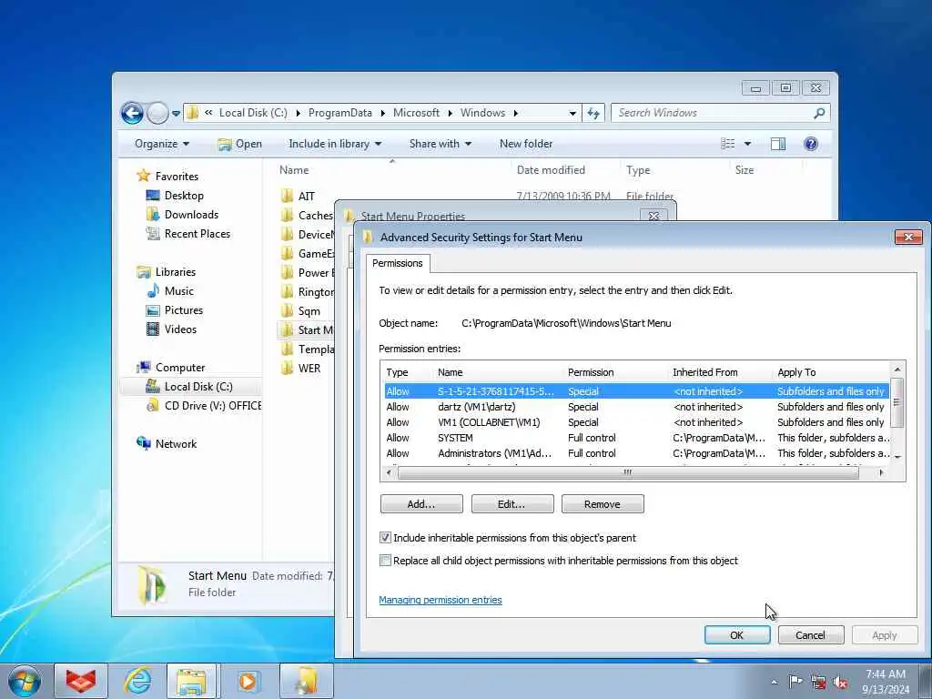
Task: Click ProgramData in the address breadcrumb
Action: click(x=340, y=113)
